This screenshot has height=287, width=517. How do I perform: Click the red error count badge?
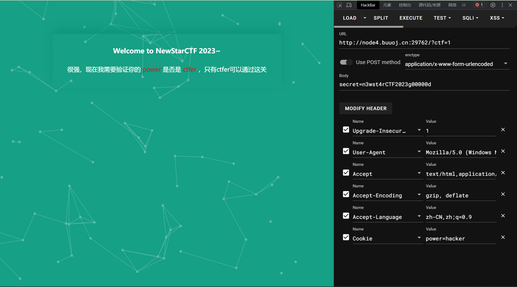[x=479, y=5]
